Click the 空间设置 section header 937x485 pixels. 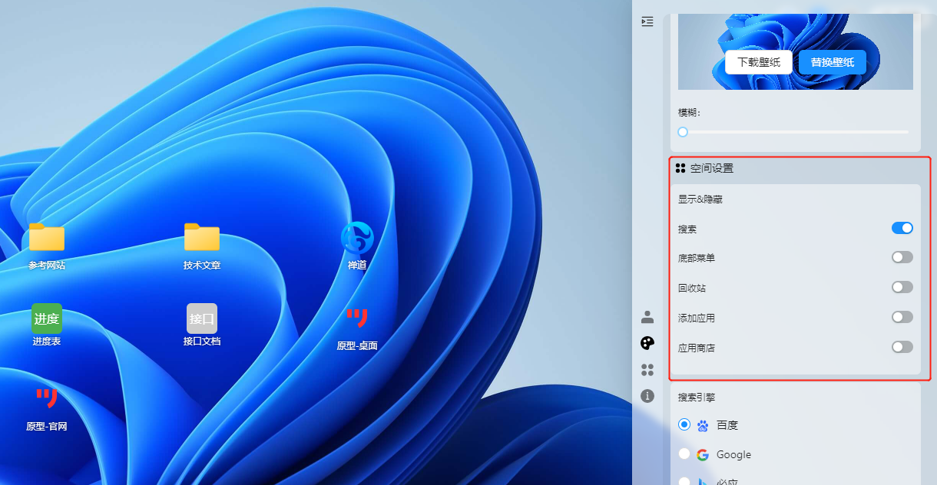click(704, 168)
